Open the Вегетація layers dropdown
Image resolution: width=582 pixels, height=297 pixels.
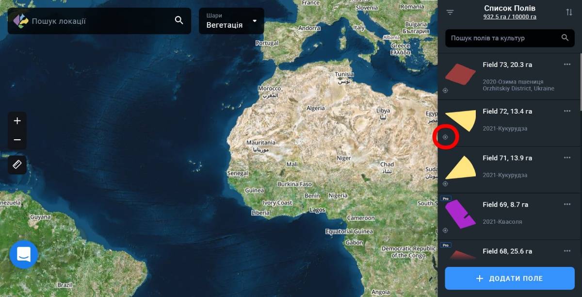tap(231, 21)
